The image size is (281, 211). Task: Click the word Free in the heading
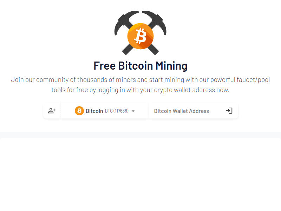[x=105, y=66]
